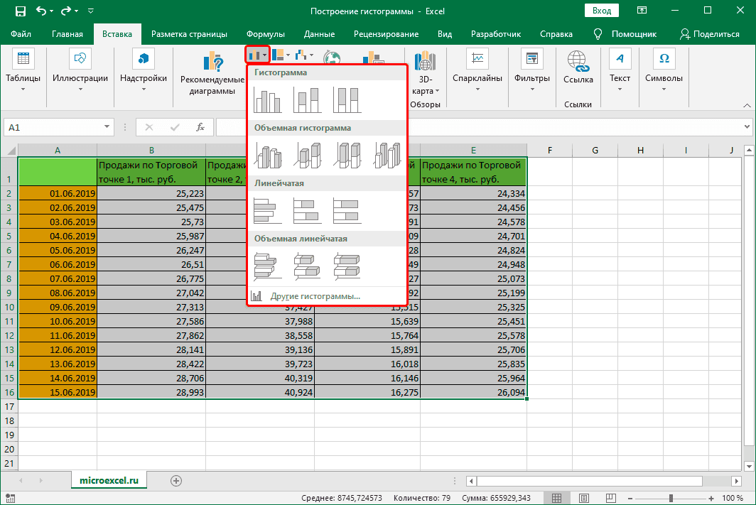Open the Формулы ribbon tab

click(265, 34)
